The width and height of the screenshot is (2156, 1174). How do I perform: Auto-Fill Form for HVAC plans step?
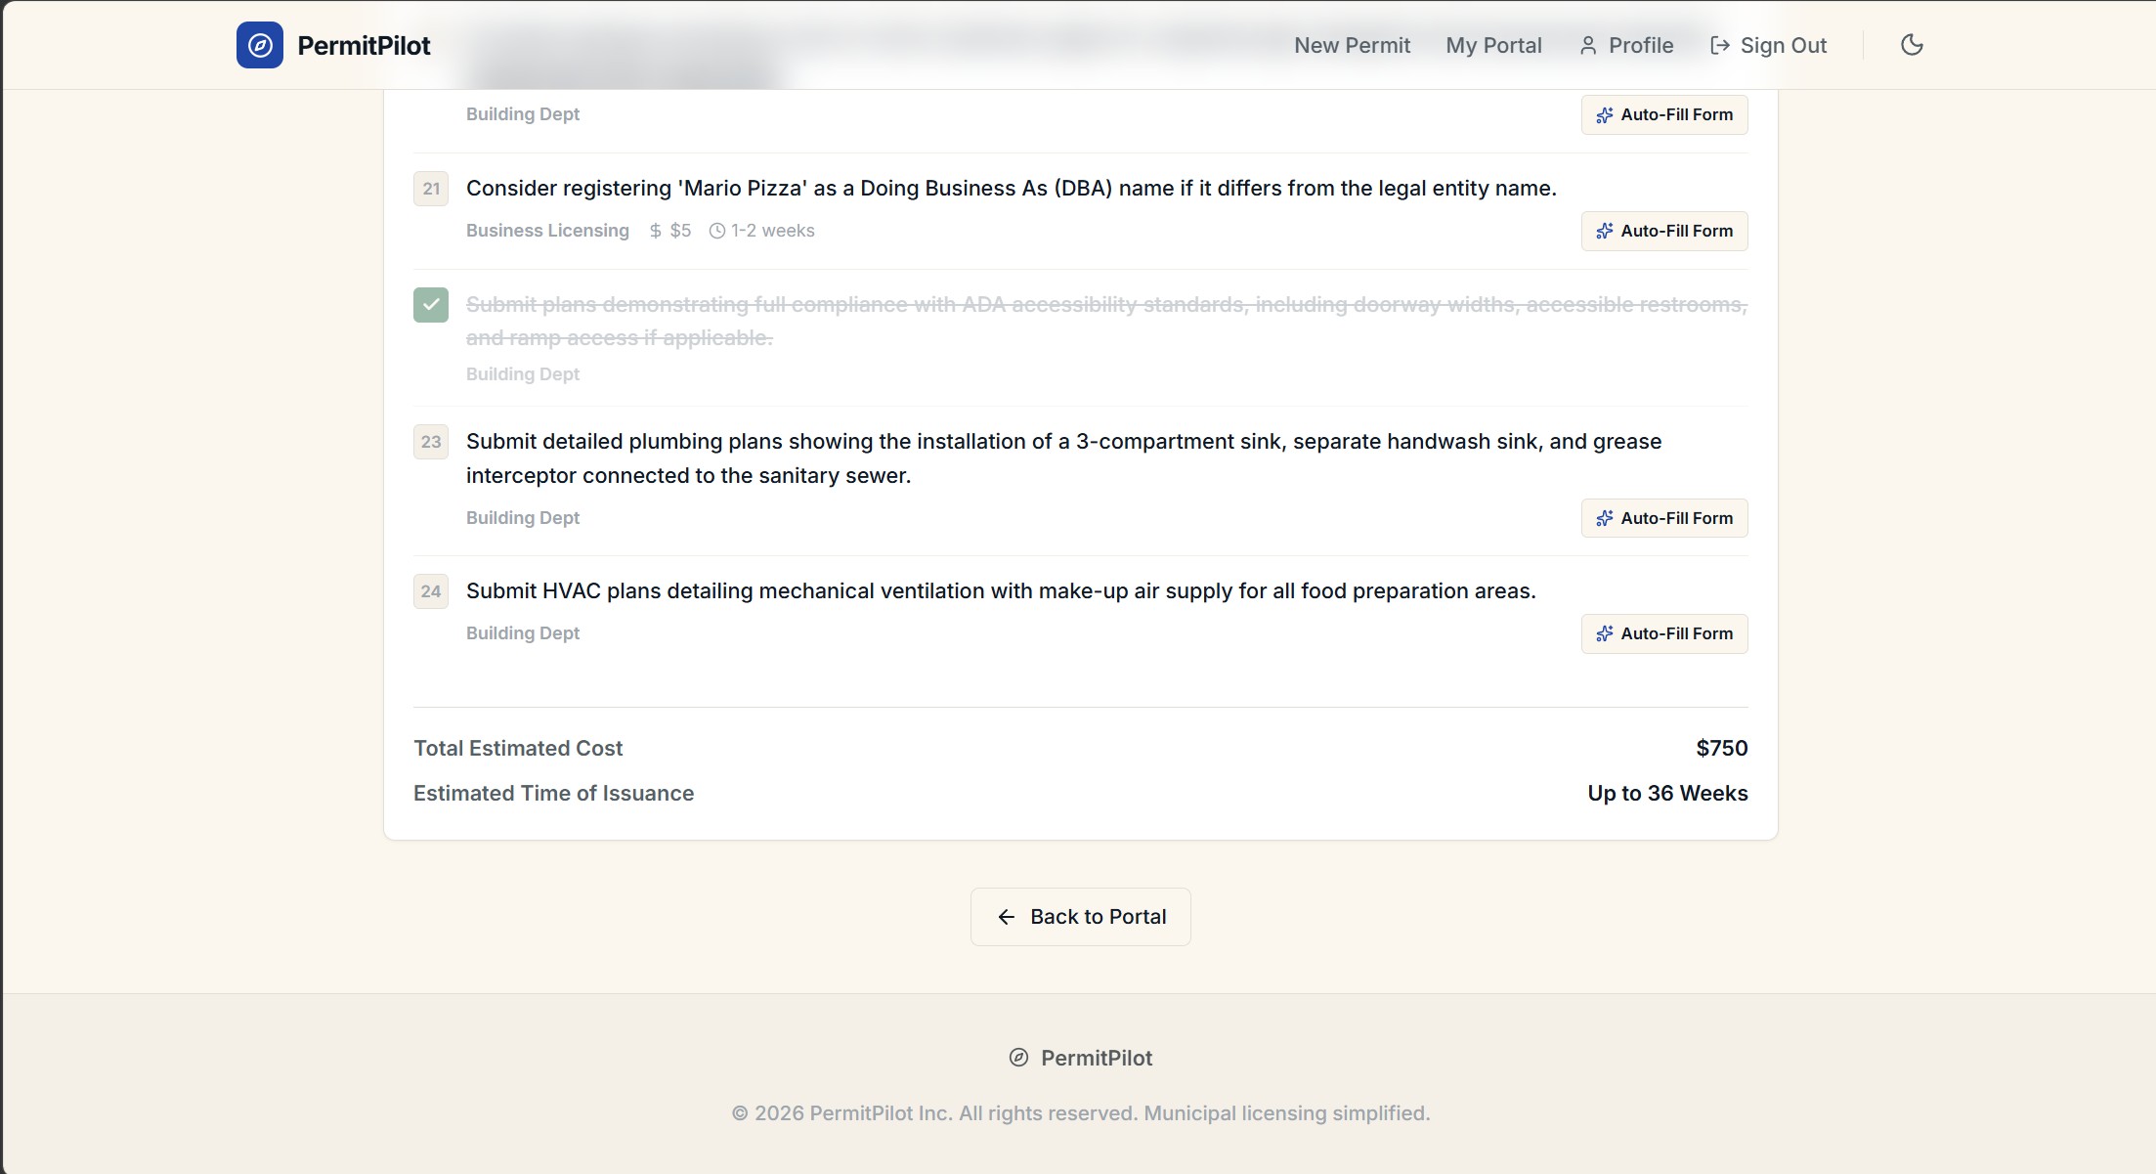[1663, 633]
